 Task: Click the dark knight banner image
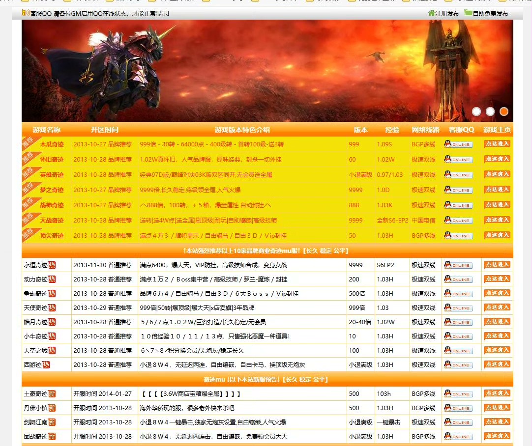point(267,71)
